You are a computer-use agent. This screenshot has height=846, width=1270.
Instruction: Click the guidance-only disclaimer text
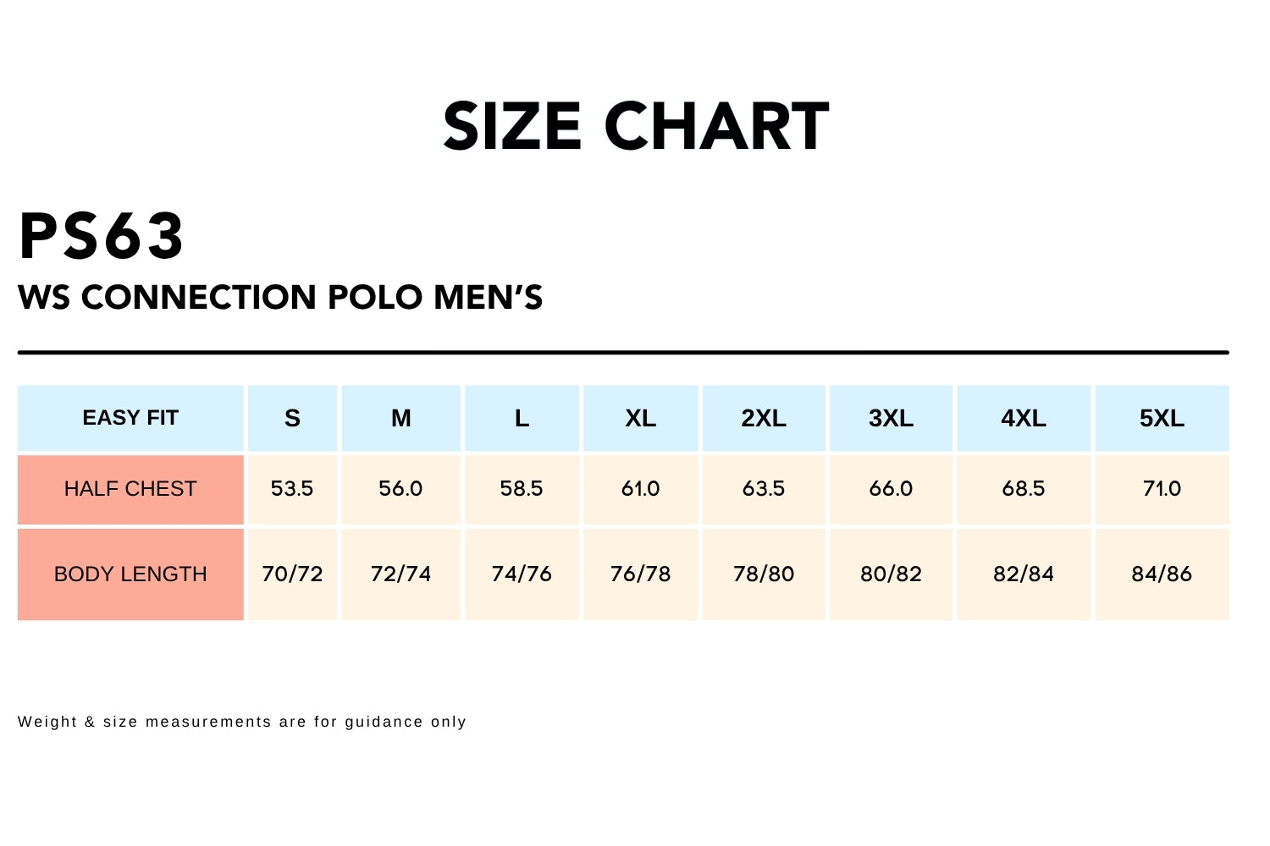pos(242,722)
